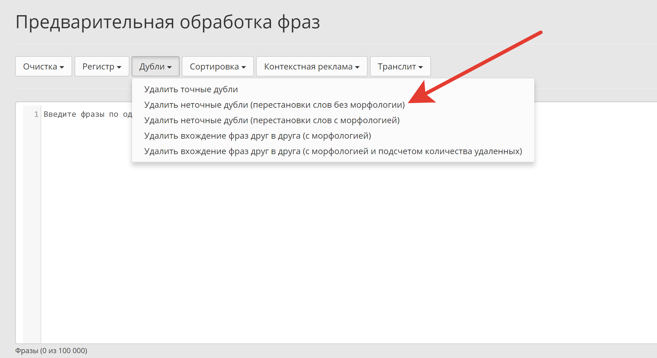657x358 pixels.
Task: Click the Фразы counter label below editor
Action: tap(51, 351)
